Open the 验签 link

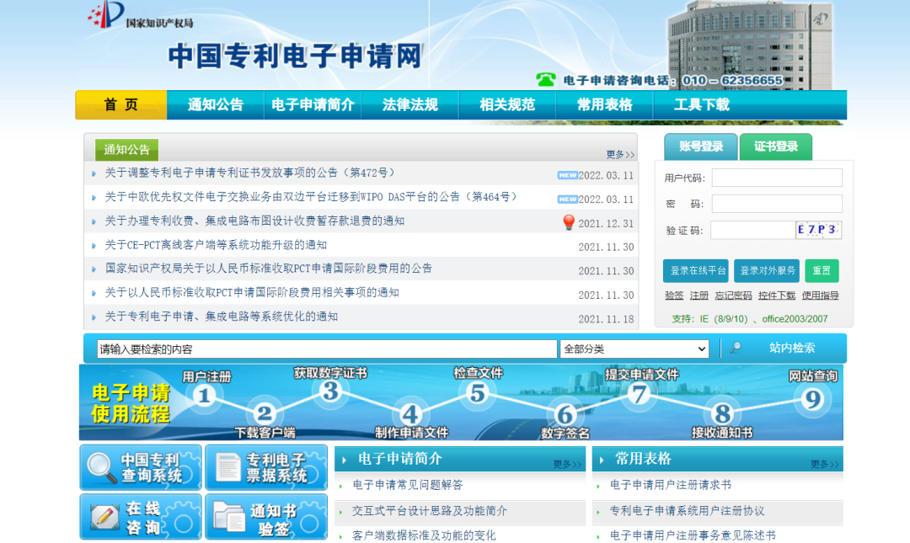[x=674, y=295]
